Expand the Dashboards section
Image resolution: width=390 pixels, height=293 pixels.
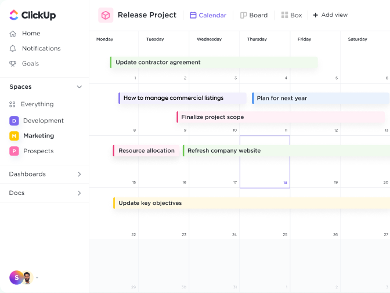pos(80,174)
